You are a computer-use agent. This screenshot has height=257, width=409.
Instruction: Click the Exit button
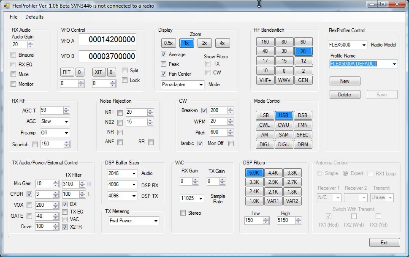(385, 243)
